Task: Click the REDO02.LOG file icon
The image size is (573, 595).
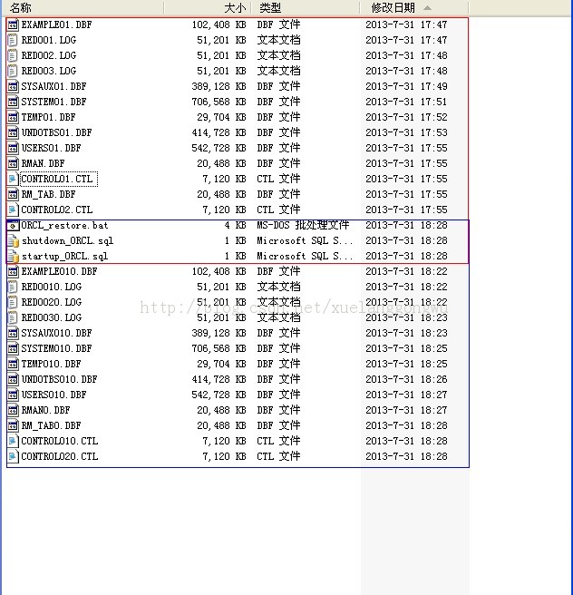Action: coord(13,56)
